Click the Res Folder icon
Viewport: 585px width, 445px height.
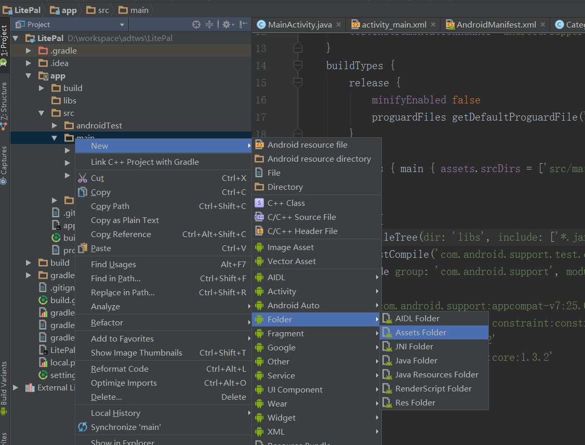tap(387, 402)
